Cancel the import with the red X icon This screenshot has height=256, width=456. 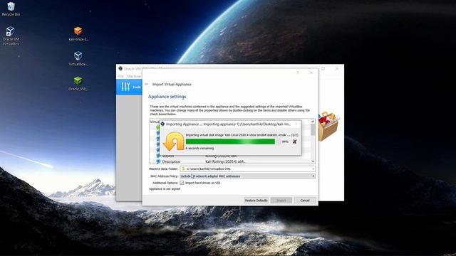(294, 142)
